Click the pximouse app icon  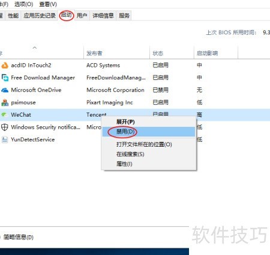pos(5,102)
